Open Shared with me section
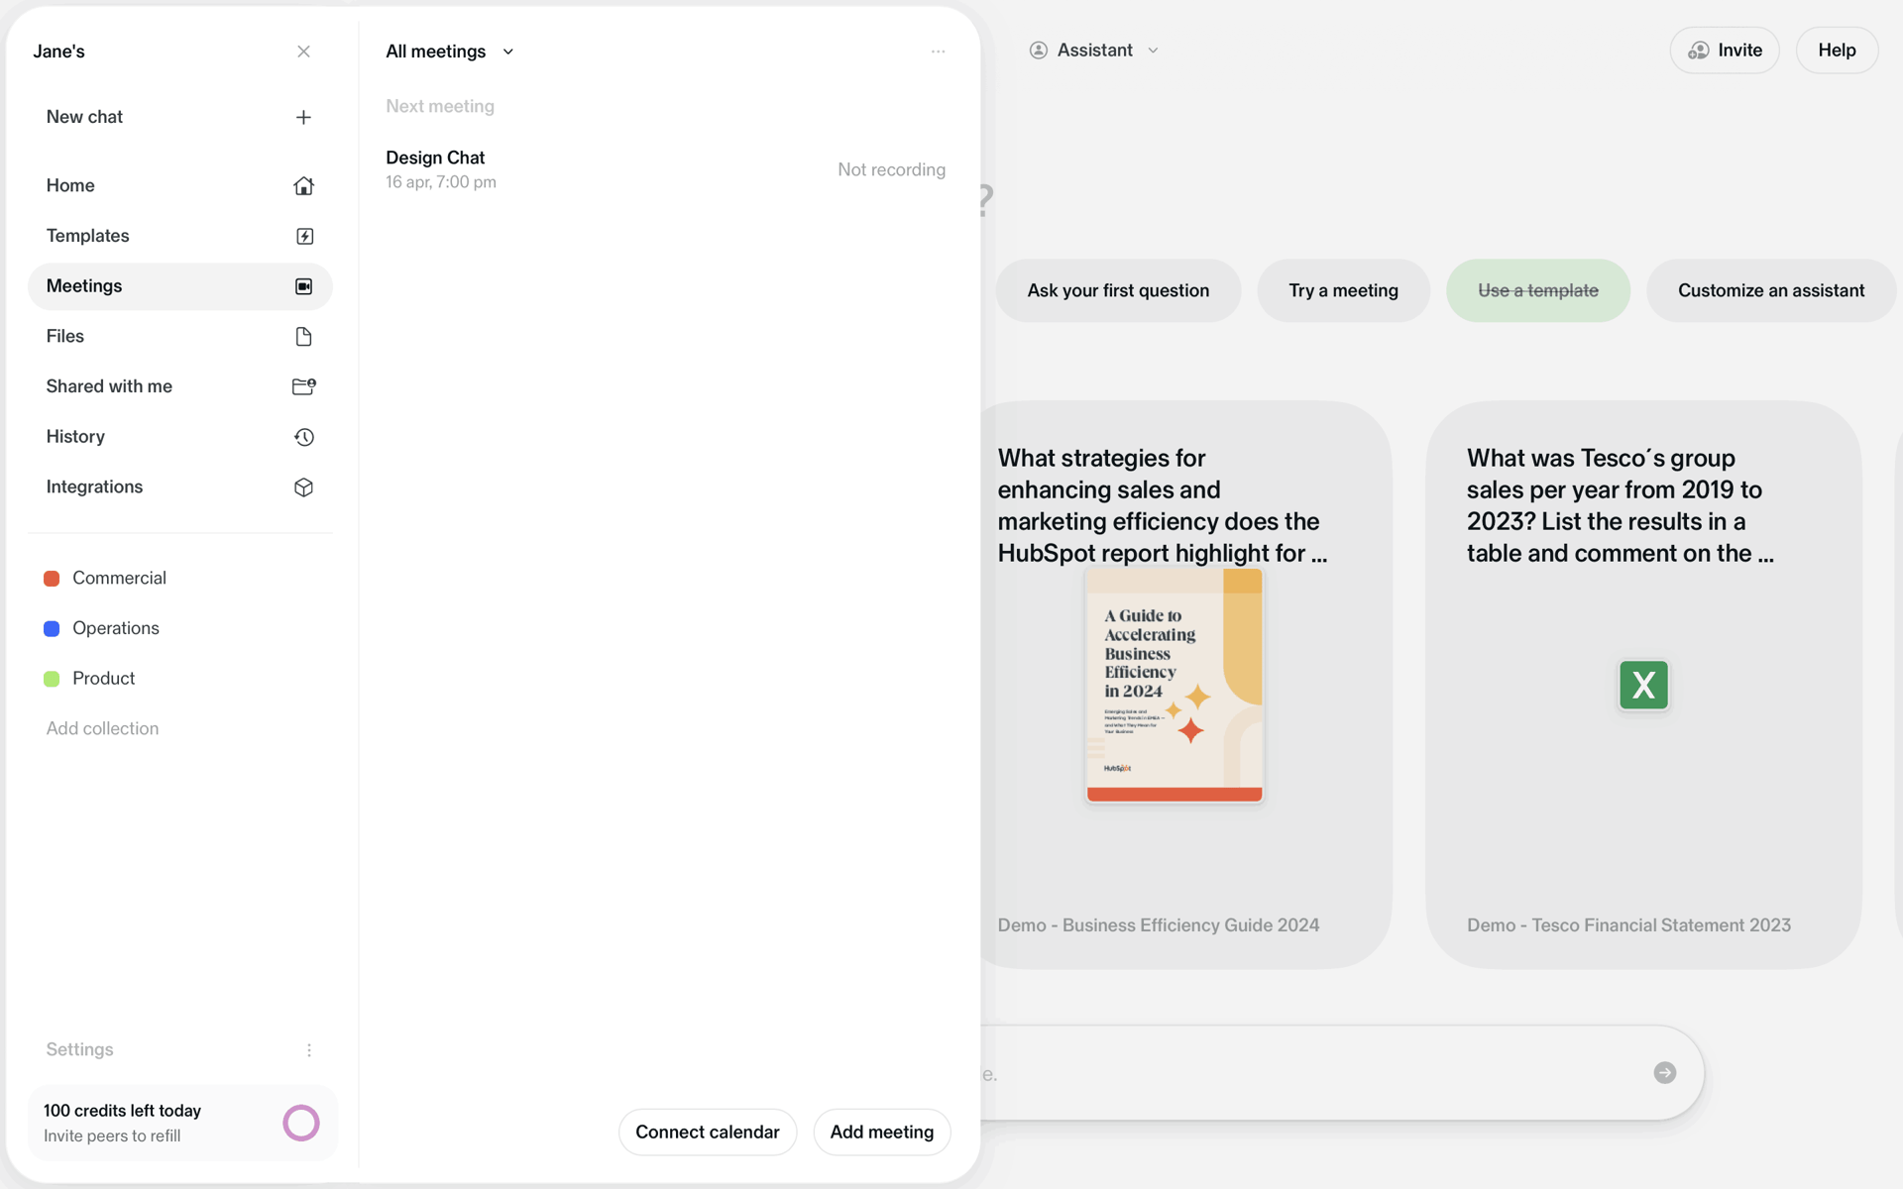This screenshot has width=1903, height=1189. 180,386
